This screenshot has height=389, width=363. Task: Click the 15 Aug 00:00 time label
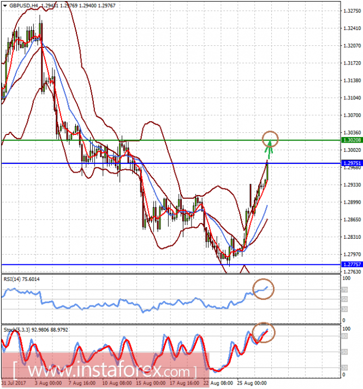point(151,383)
